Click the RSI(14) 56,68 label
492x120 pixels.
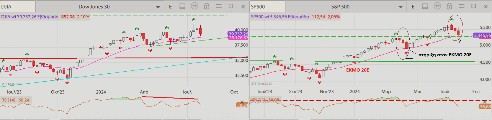click(x=265, y=100)
